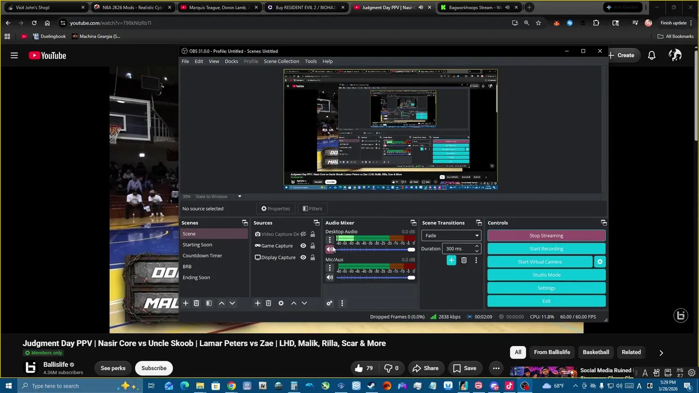The image size is (699, 393).
Task: Open OBS View menu
Action: click(214, 61)
